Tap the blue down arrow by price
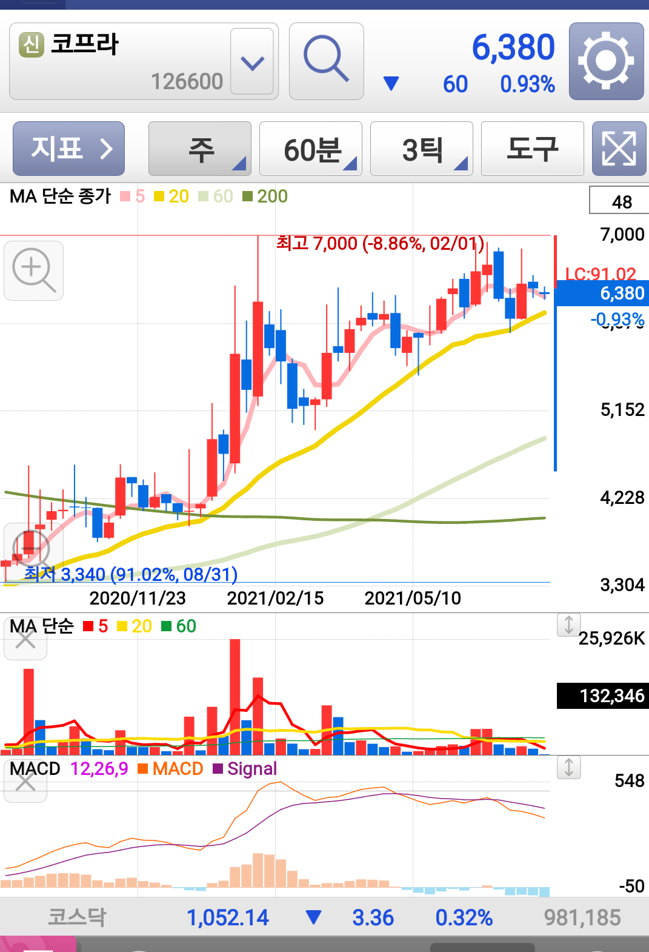649x952 pixels. pyautogui.click(x=391, y=84)
